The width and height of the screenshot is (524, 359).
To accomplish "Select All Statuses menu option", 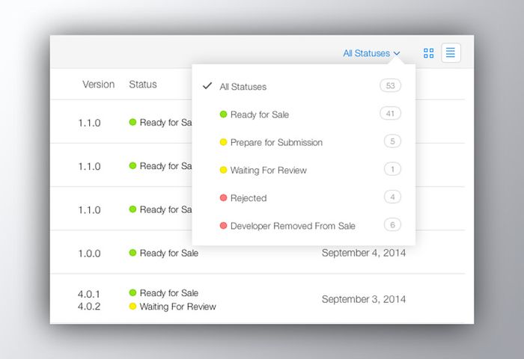I will click(x=243, y=87).
